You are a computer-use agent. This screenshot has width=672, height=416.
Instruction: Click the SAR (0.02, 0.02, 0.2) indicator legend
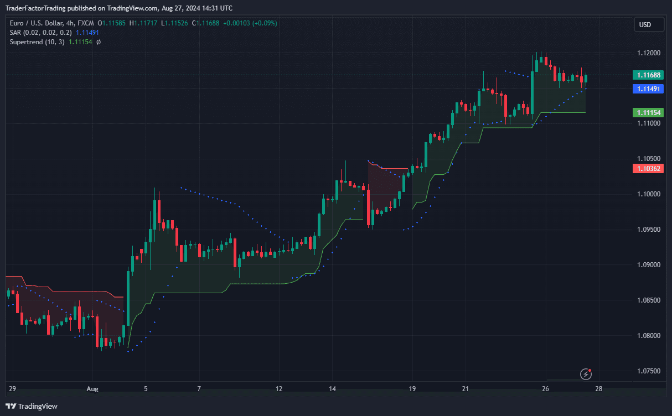[42, 33]
